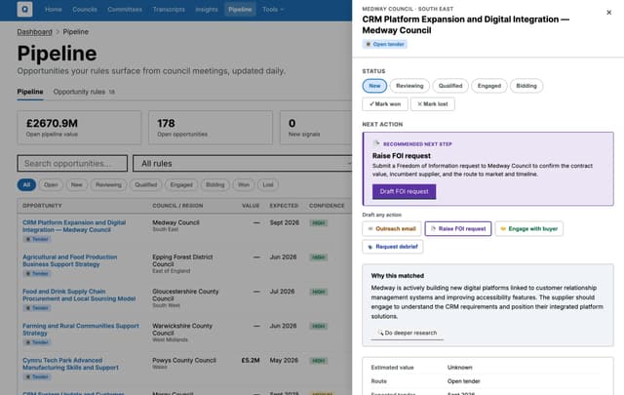Screen dimensions: 624x395
Task: Click the Tender tag under Cymru Tech Park
Action: click(37, 377)
